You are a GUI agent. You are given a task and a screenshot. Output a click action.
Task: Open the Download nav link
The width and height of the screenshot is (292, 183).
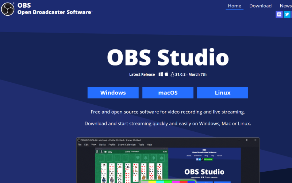point(260,6)
